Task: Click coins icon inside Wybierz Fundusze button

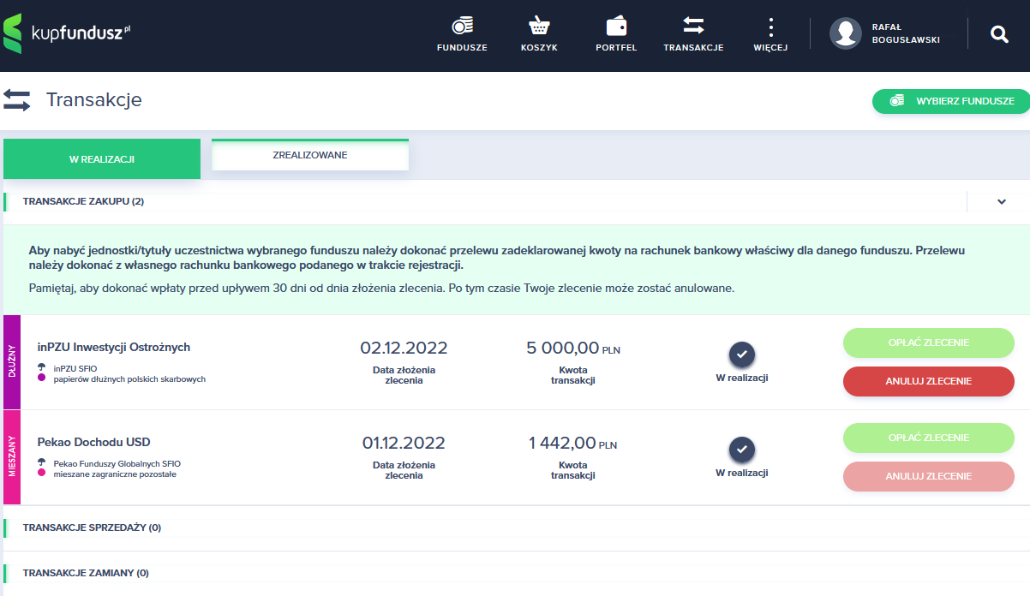Action: pos(897,101)
